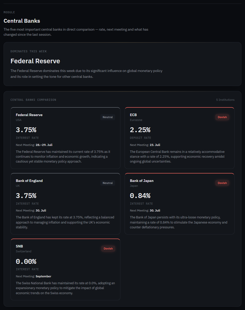The image size is (245, 310).
Task: Click the Swiss National Bank description text
Action: pyautogui.click(x=65, y=288)
